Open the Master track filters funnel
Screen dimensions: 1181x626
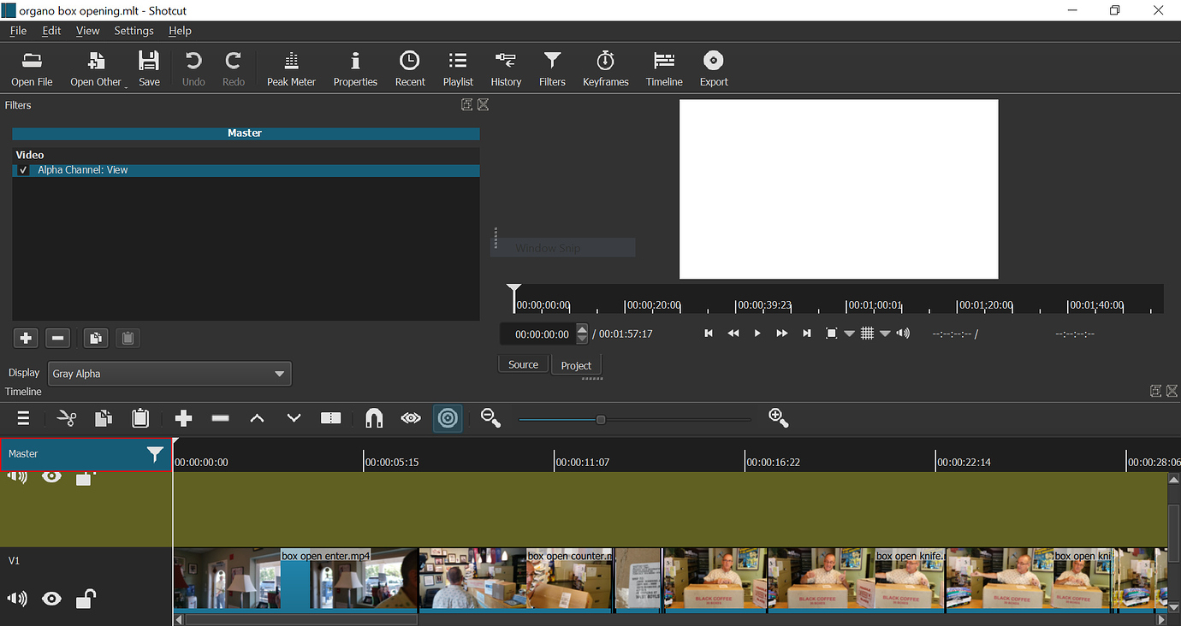click(x=155, y=454)
